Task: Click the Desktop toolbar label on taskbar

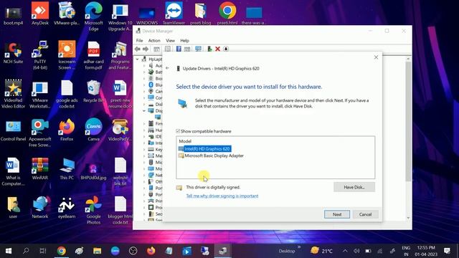Action: coord(287,251)
